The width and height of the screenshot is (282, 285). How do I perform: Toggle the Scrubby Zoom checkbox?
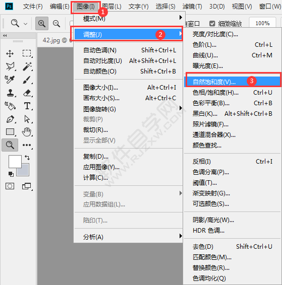[x=212, y=24]
